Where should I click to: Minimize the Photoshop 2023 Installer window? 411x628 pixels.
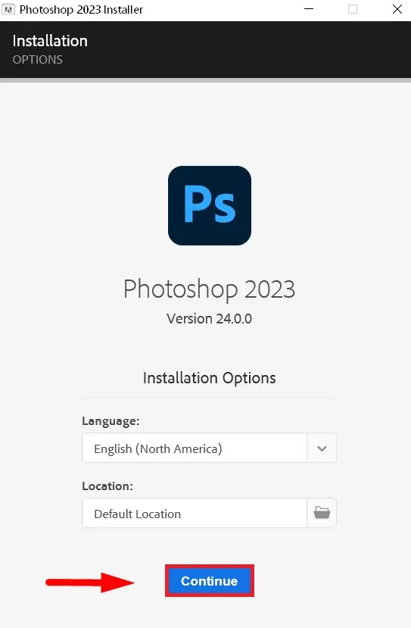tap(309, 9)
